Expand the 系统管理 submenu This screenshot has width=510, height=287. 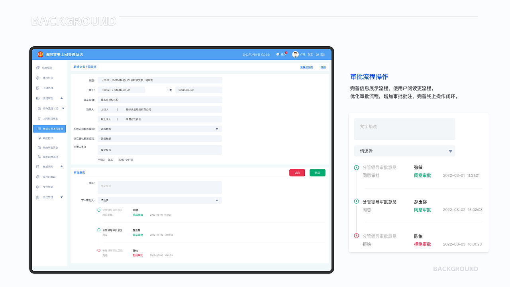[62, 197]
